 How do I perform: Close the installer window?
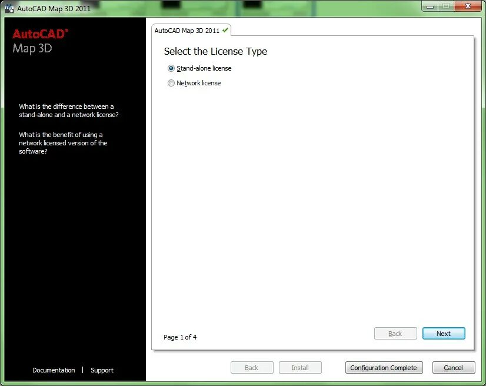[x=468, y=6]
